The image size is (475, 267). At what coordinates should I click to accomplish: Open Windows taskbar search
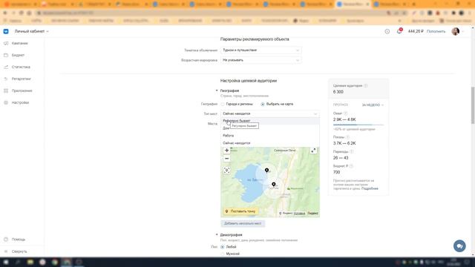tap(18, 262)
